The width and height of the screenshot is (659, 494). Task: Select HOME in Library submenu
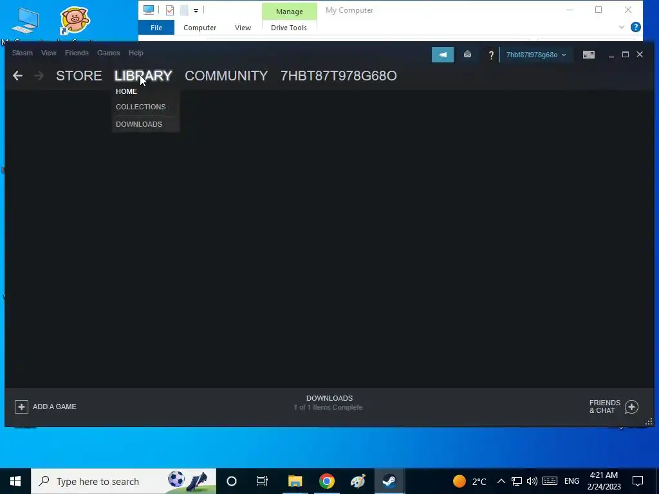click(x=127, y=91)
